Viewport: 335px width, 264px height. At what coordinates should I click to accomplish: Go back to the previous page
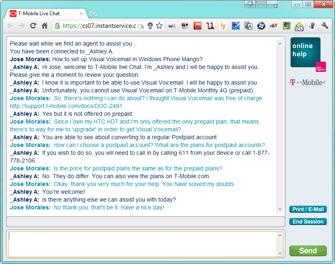coord(10,26)
